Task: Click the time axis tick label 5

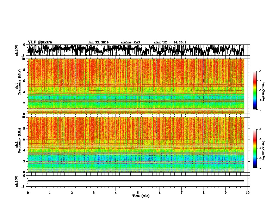Action: pyautogui.click(x=138, y=193)
